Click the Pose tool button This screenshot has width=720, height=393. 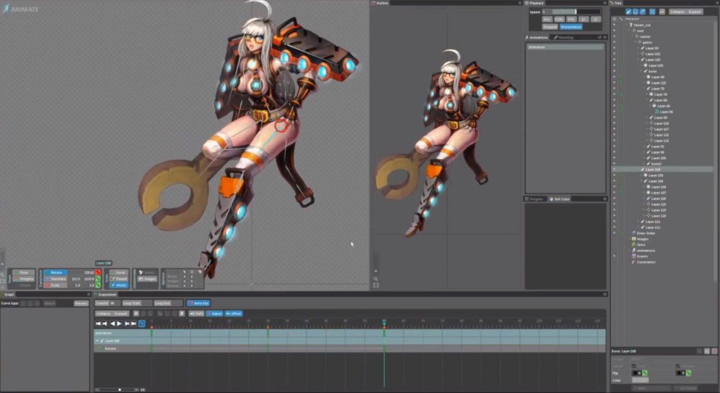coord(24,273)
